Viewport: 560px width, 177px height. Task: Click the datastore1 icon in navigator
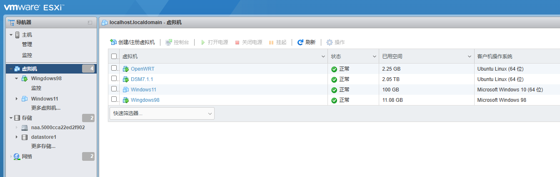pos(25,137)
